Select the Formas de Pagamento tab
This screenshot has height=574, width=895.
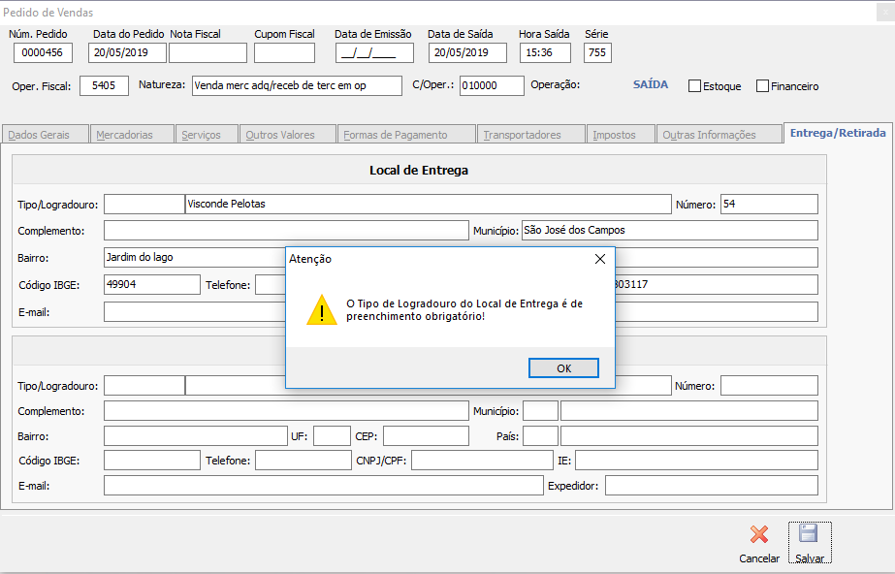pyautogui.click(x=406, y=135)
